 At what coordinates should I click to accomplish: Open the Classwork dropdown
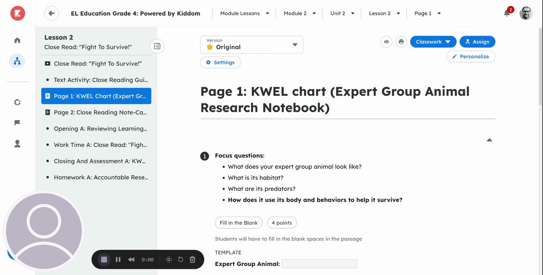tap(433, 42)
